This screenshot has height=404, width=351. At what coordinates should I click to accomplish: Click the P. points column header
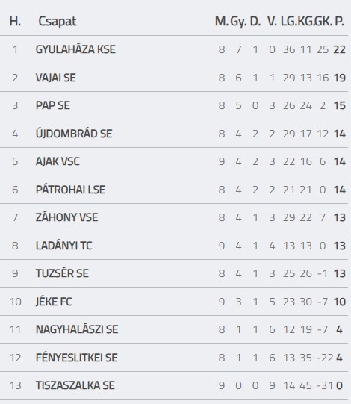click(x=339, y=21)
